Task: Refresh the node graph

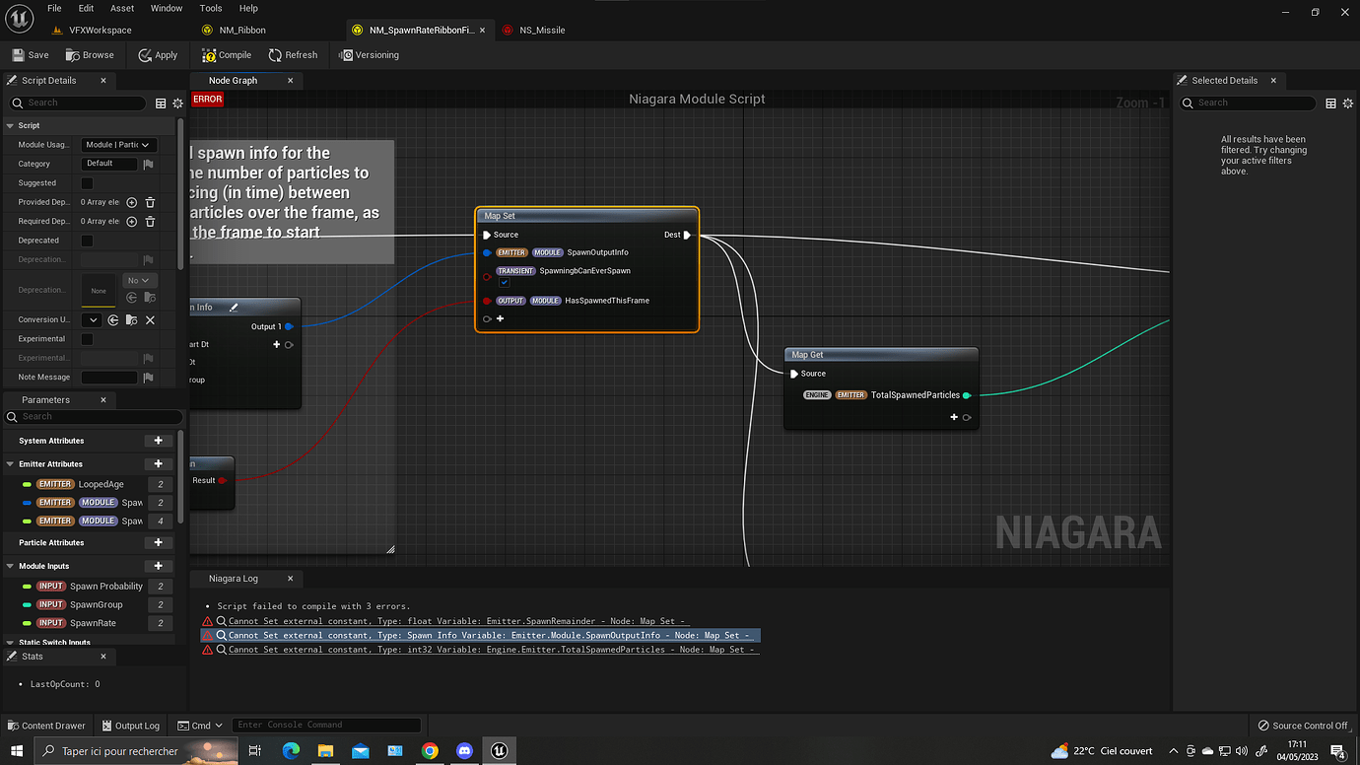Action: (293, 54)
